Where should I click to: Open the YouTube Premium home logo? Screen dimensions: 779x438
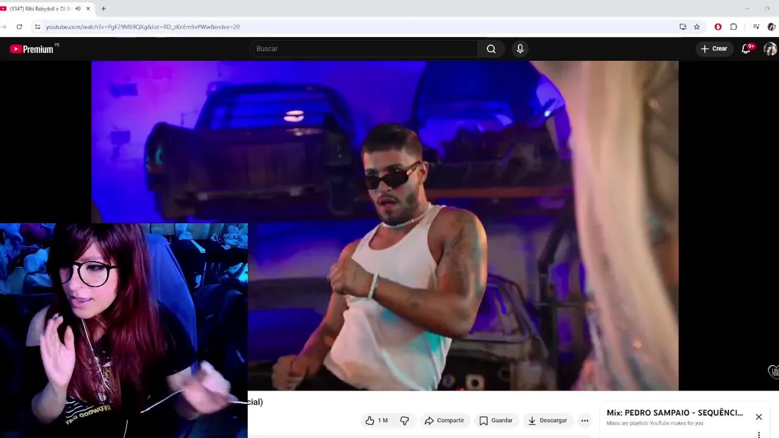click(x=32, y=49)
